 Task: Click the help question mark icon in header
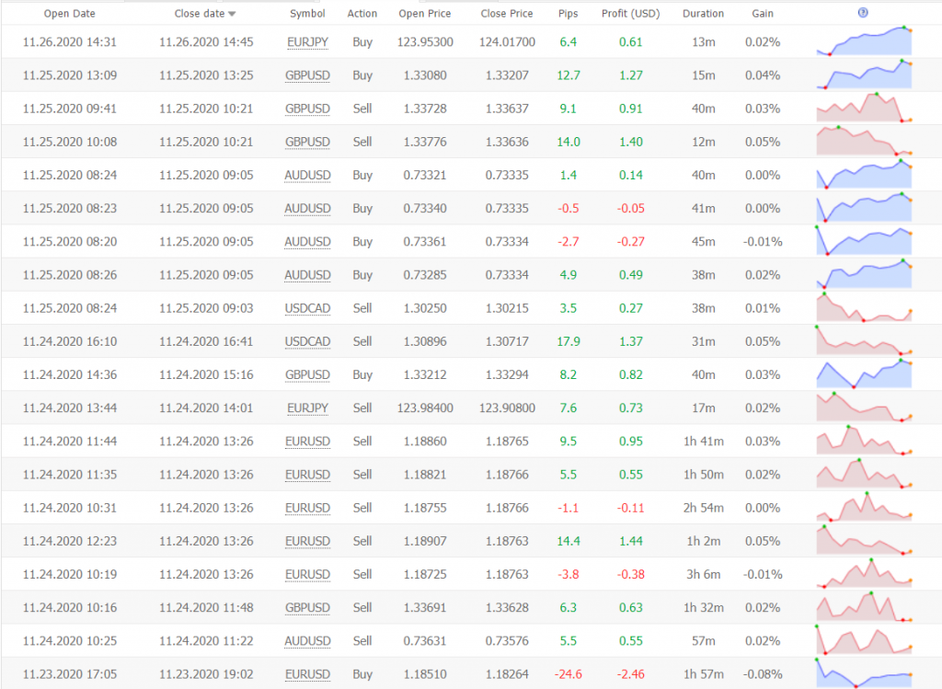tap(863, 13)
